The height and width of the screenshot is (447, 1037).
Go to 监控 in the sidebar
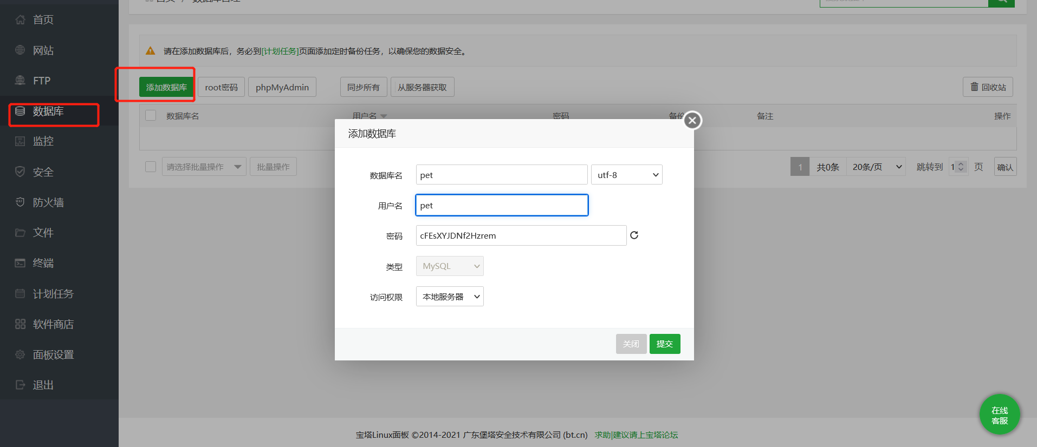click(x=43, y=141)
